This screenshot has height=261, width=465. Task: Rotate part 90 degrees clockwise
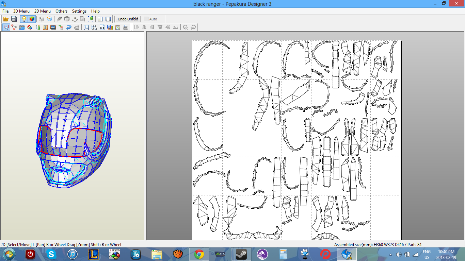pyautogui.click(x=193, y=27)
